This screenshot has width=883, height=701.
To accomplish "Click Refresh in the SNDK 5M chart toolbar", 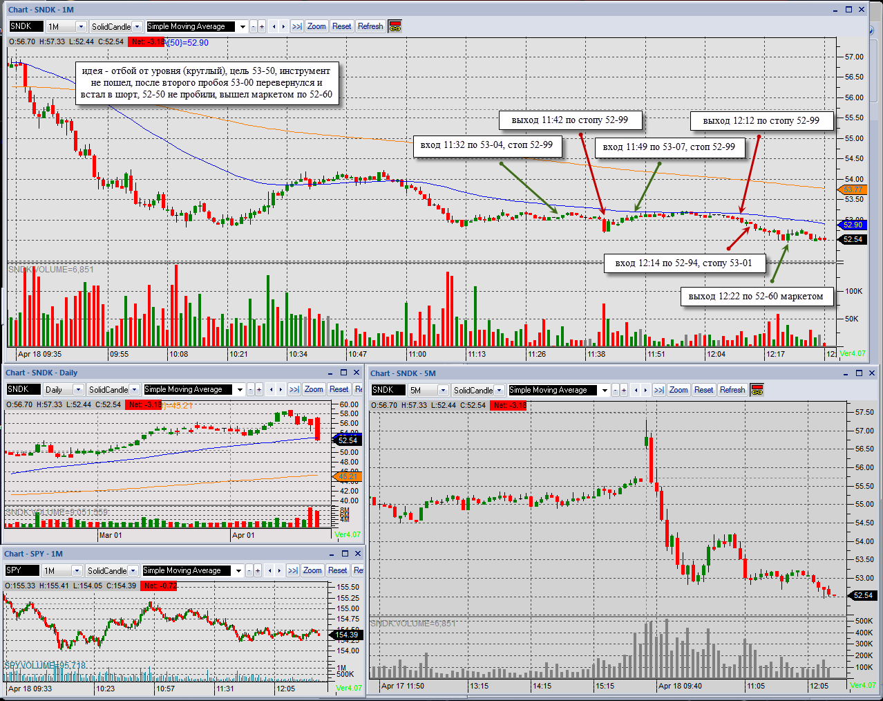I will click(x=732, y=390).
